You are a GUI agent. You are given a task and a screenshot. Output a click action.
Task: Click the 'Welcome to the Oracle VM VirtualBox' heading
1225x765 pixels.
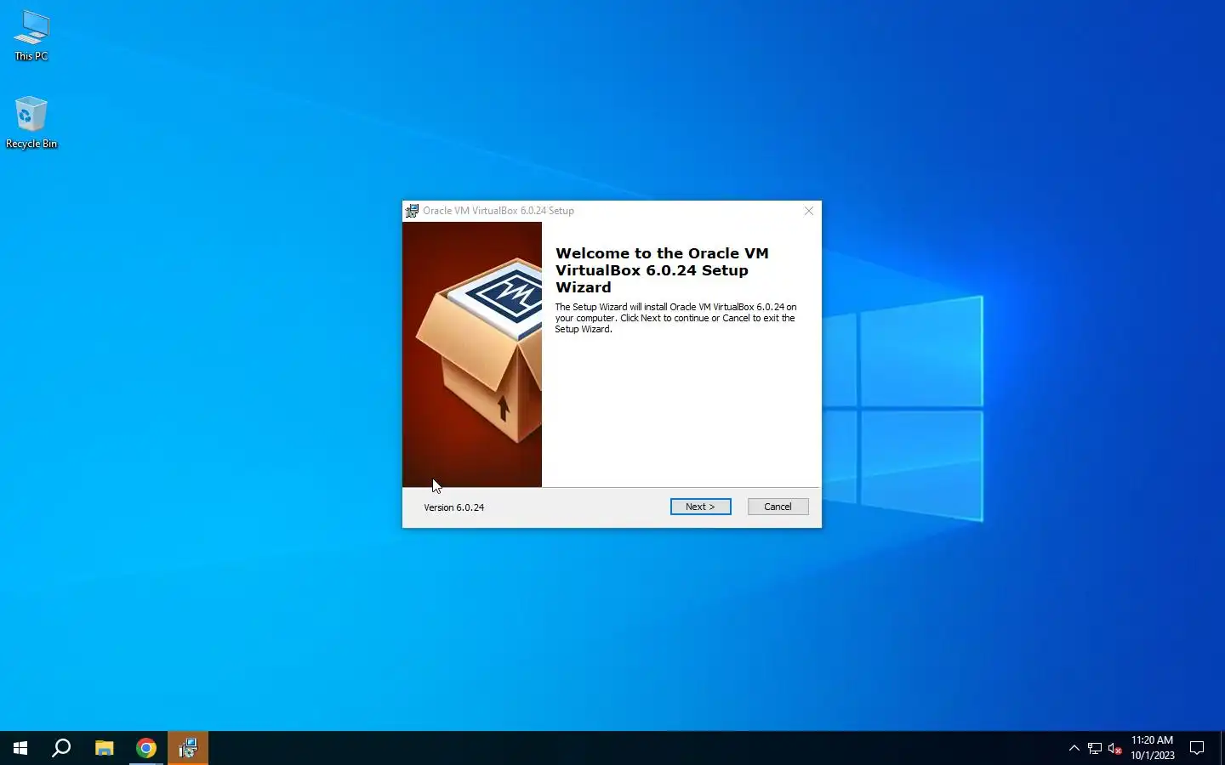[662, 270]
